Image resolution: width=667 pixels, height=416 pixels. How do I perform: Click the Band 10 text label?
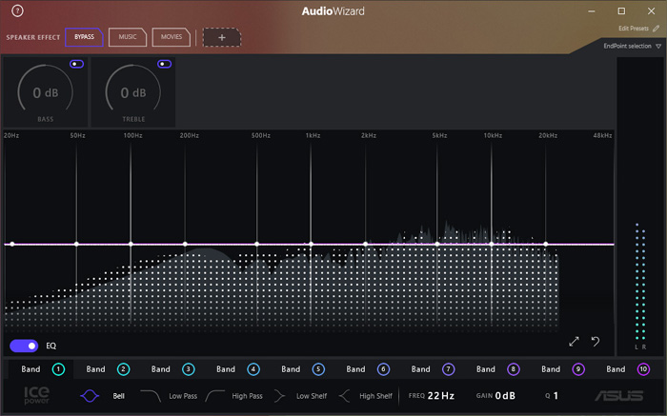pos(616,369)
